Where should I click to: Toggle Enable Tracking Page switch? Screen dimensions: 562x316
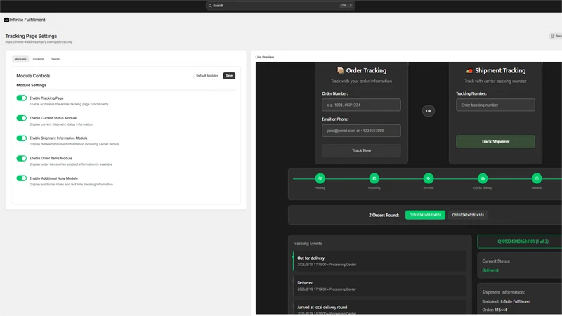pos(22,98)
